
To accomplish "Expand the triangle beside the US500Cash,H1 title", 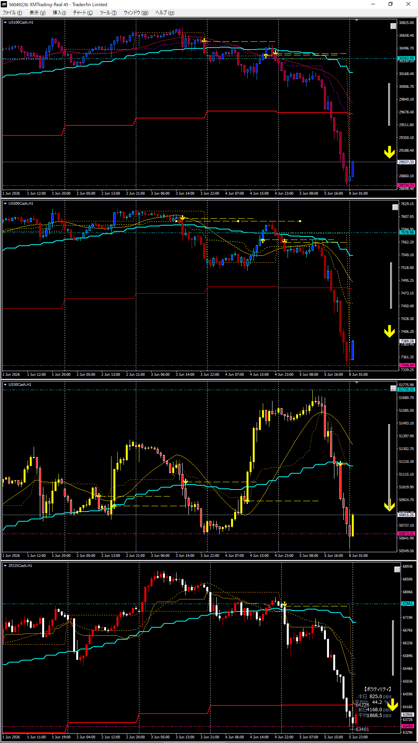I will tap(5, 204).
